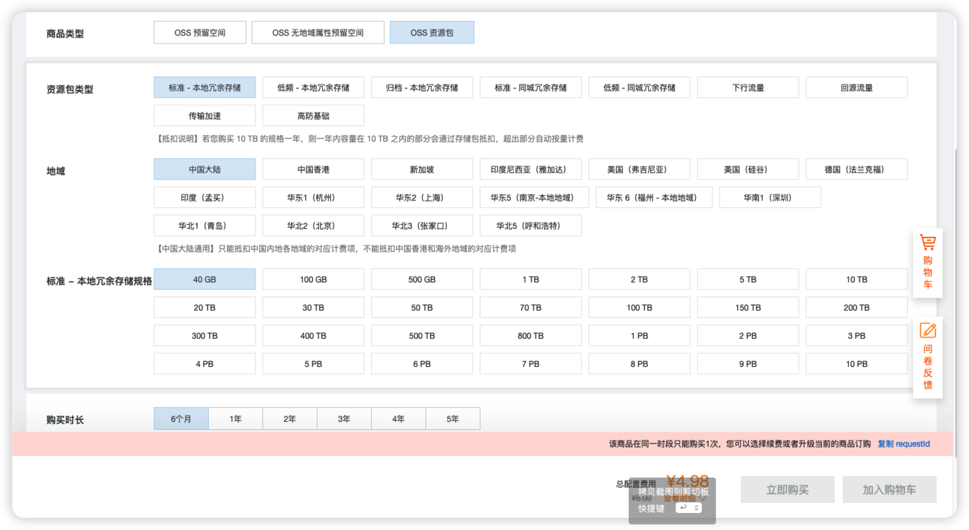This screenshot has width=969, height=530.
Task: Select 印度（孟买）region
Action: click(205, 197)
